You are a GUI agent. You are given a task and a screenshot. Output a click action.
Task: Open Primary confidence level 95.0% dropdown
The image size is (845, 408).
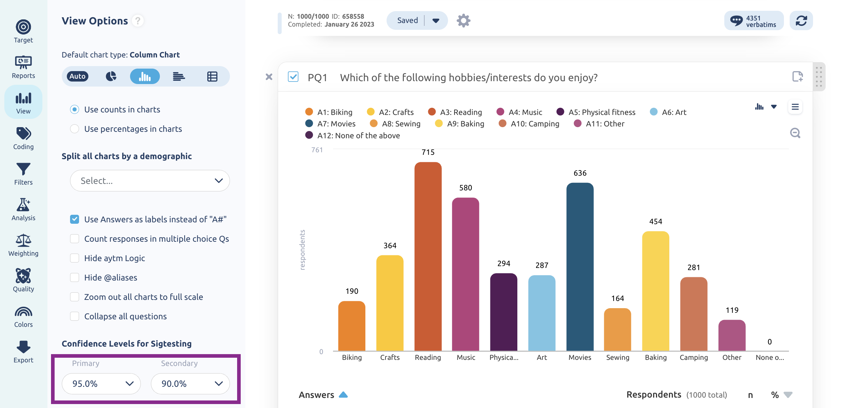[101, 384]
